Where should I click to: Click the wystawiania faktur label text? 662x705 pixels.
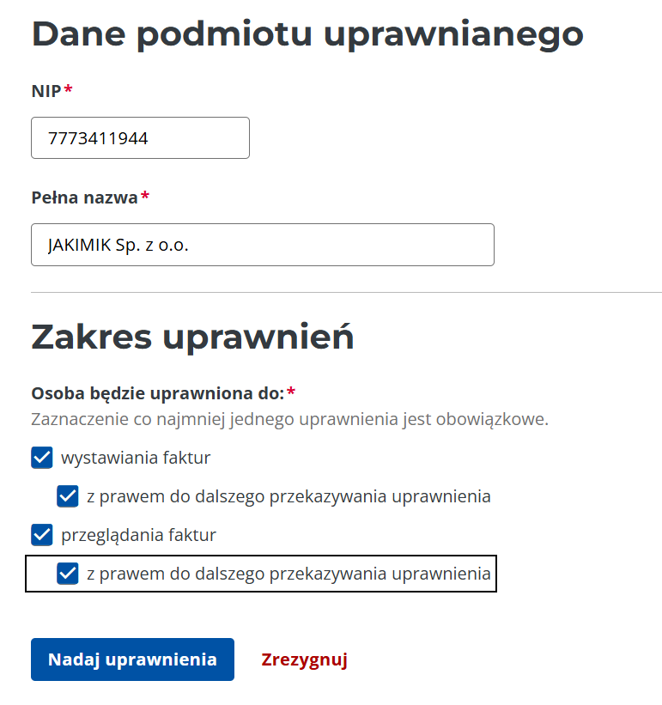click(136, 458)
